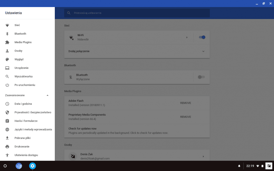Image resolution: width=274 pixels, height=171 pixels.
Task: Open Denis Żak account arrow
Action: [x=203, y=156]
